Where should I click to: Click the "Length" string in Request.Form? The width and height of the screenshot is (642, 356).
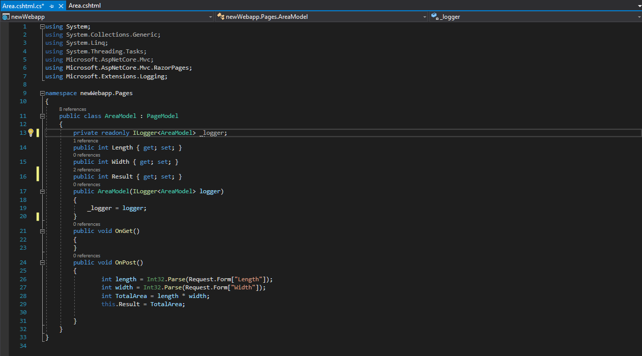(249, 279)
